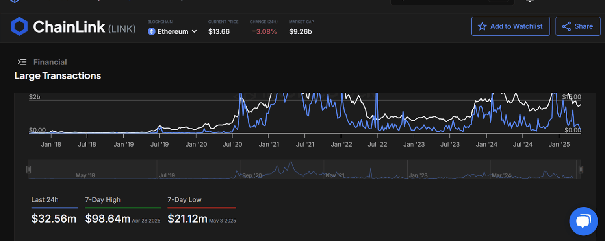Click the Large Transactions heading
Viewport: 605px width, 241px height.
pyautogui.click(x=58, y=76)
